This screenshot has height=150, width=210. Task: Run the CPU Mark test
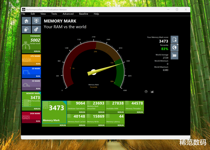[x=38, y=64]
